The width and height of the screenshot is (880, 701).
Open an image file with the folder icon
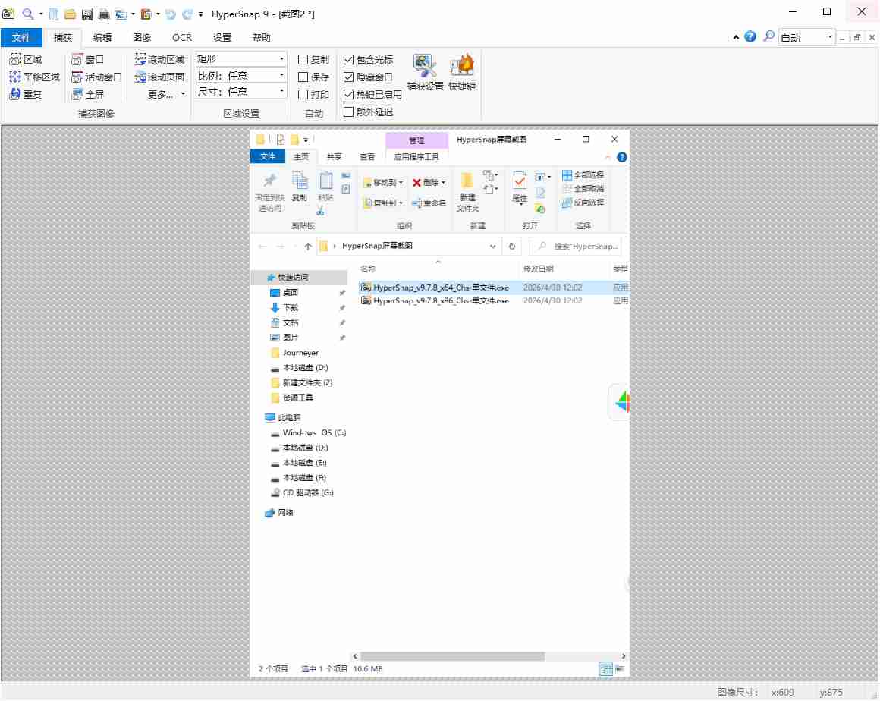pyautogui.click(x=70, y=14)
